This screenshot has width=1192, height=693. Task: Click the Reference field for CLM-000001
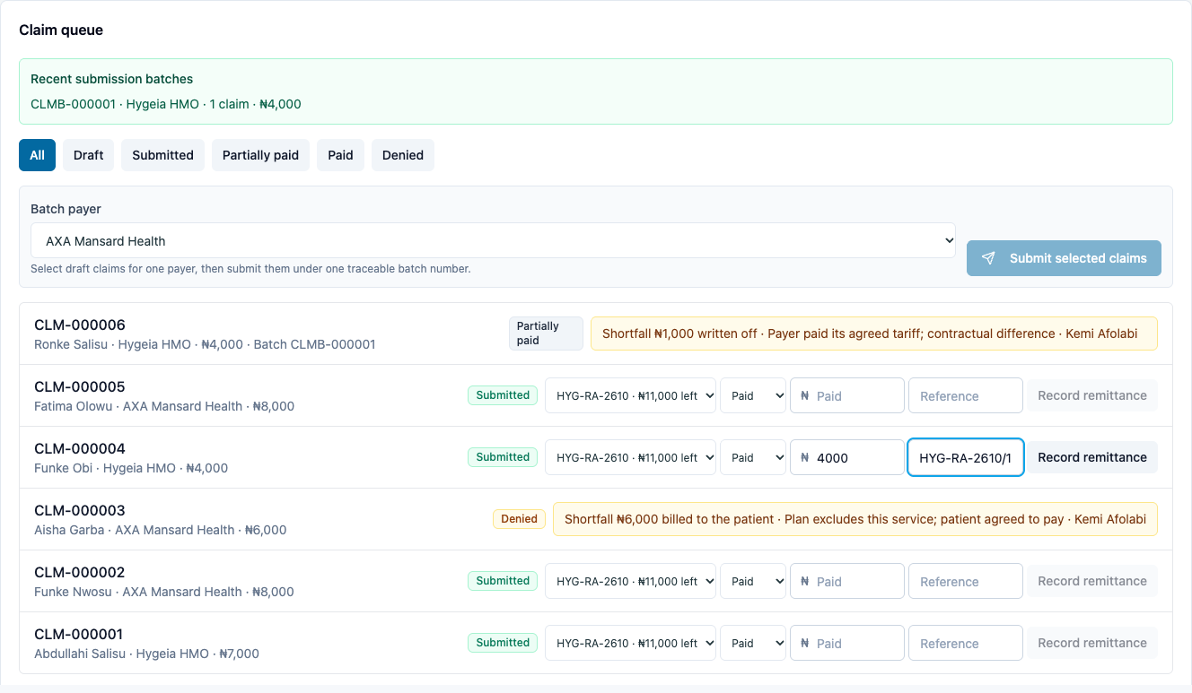[x=966, y=643]
